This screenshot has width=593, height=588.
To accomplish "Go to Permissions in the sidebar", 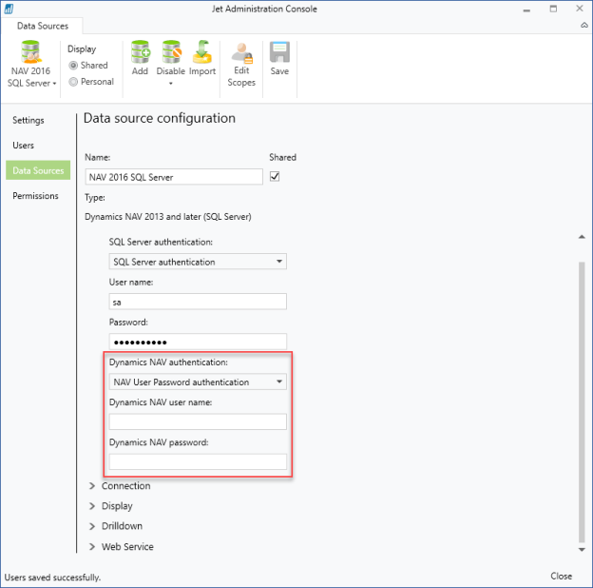I will pyautogui.click(x=35, y=196).
